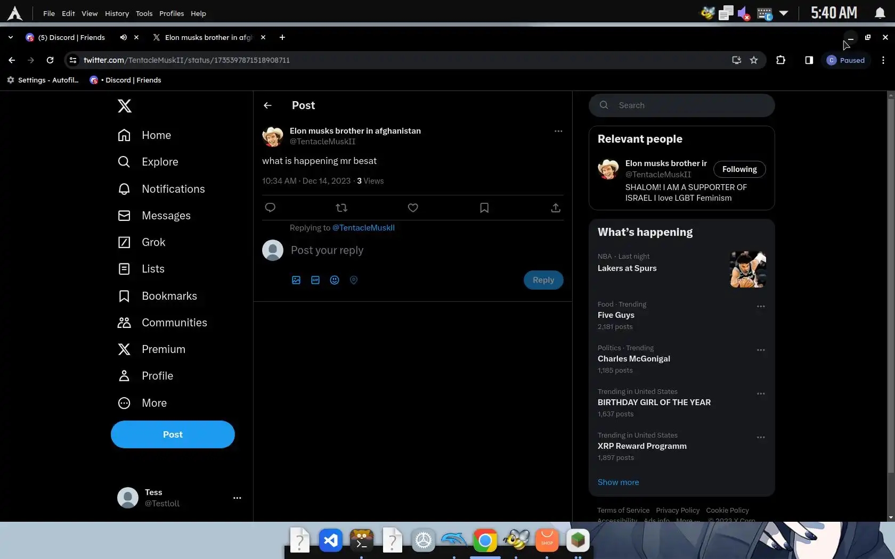Add media image to reply

click(296, 280)
